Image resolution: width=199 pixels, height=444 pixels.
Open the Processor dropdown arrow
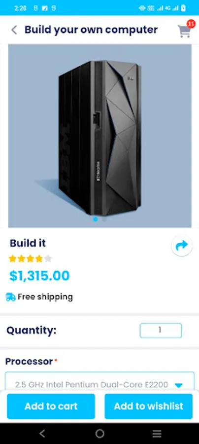[x=179, y=385]
